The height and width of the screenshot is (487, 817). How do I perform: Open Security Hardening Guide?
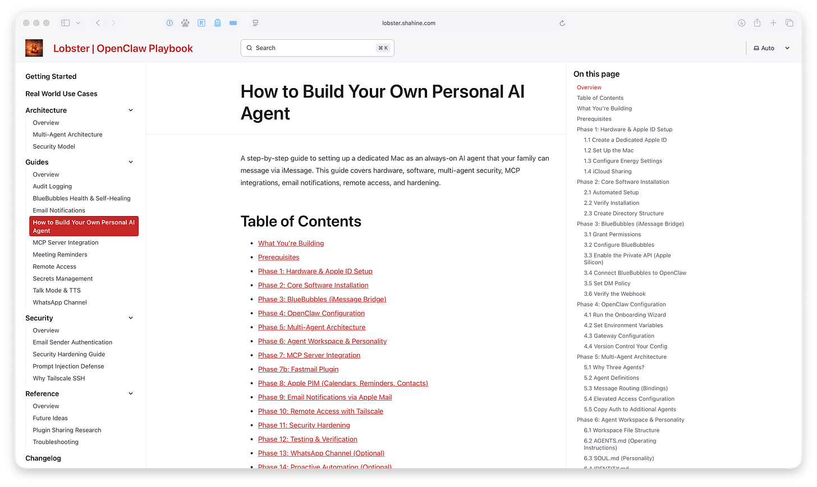pos(69,354)
